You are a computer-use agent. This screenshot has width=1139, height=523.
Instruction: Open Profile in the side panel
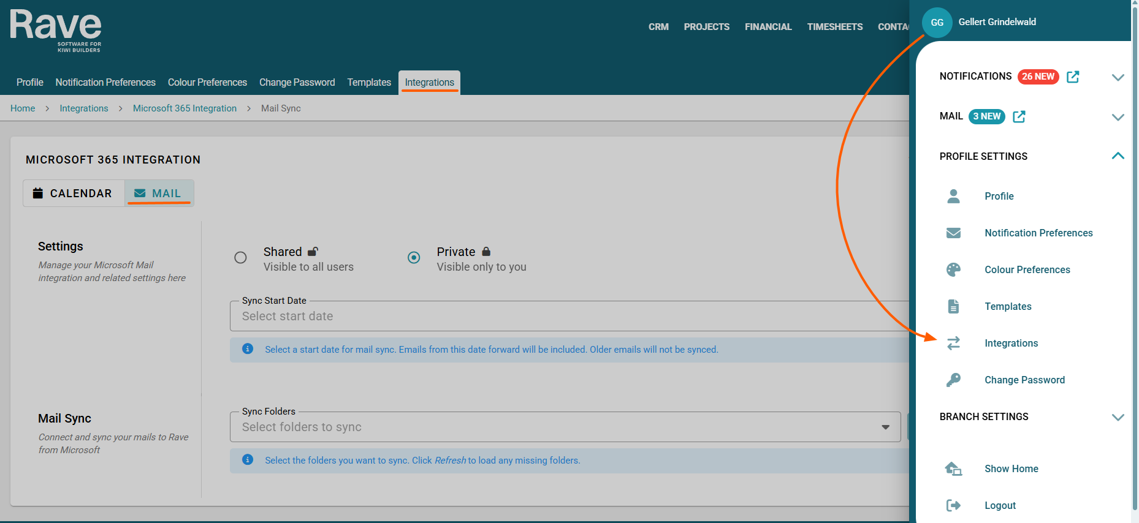click(999, 196)
